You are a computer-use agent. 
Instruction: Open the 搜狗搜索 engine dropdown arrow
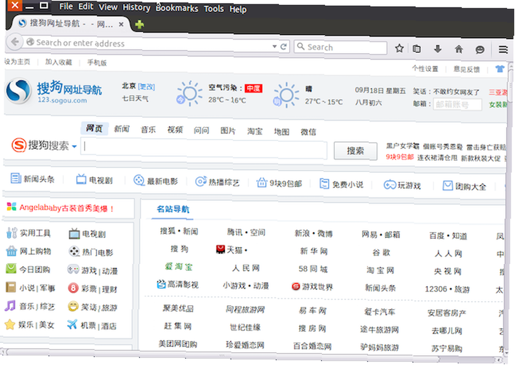74,146
